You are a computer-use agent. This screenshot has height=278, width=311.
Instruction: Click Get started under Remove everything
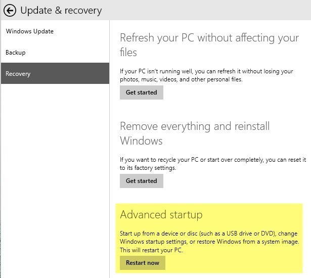click(x=141, y=181)
